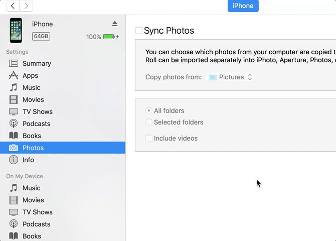Click the battery charge indicator
The image size is (336, 241).
[110, 37]
